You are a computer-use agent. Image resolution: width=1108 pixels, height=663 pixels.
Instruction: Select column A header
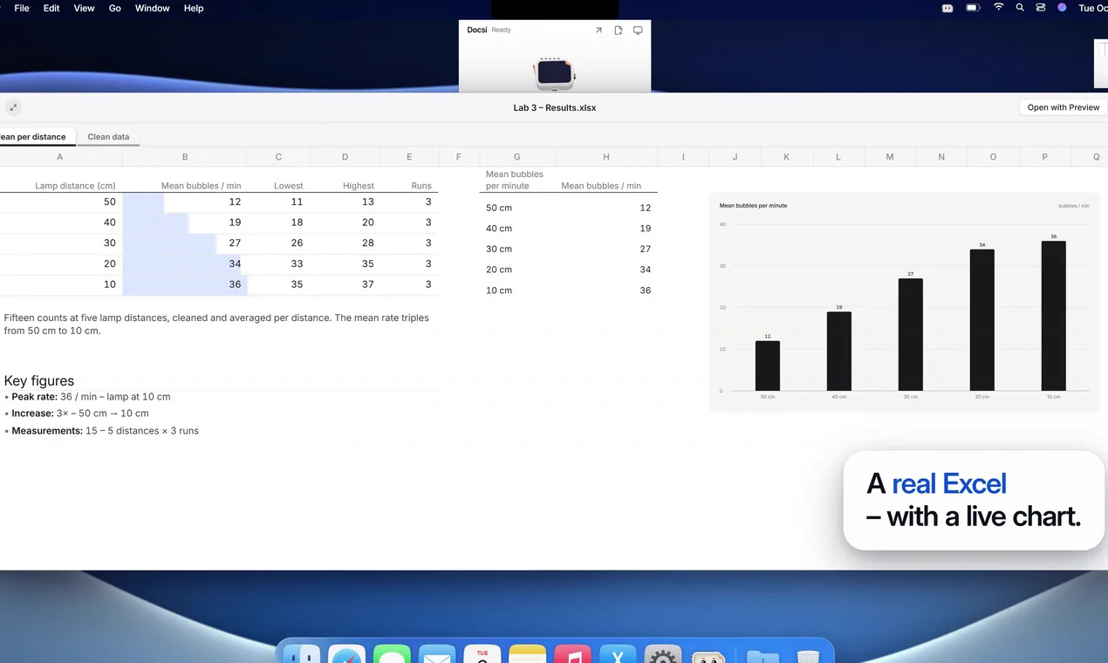[x=59, y=157]
